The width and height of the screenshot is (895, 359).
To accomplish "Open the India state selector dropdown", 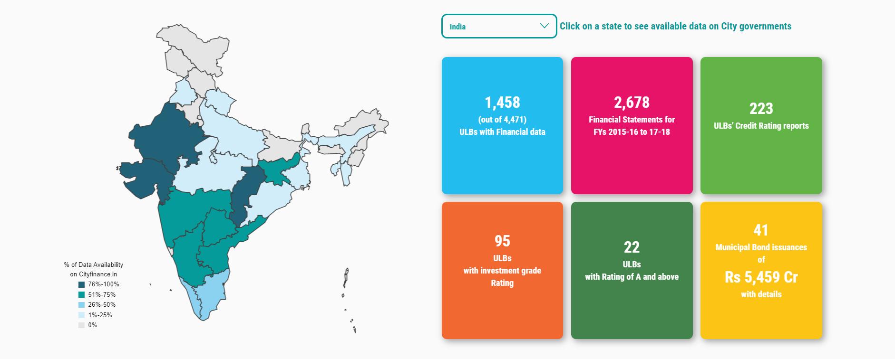I will pyautogui.click(x=498, y=26).
